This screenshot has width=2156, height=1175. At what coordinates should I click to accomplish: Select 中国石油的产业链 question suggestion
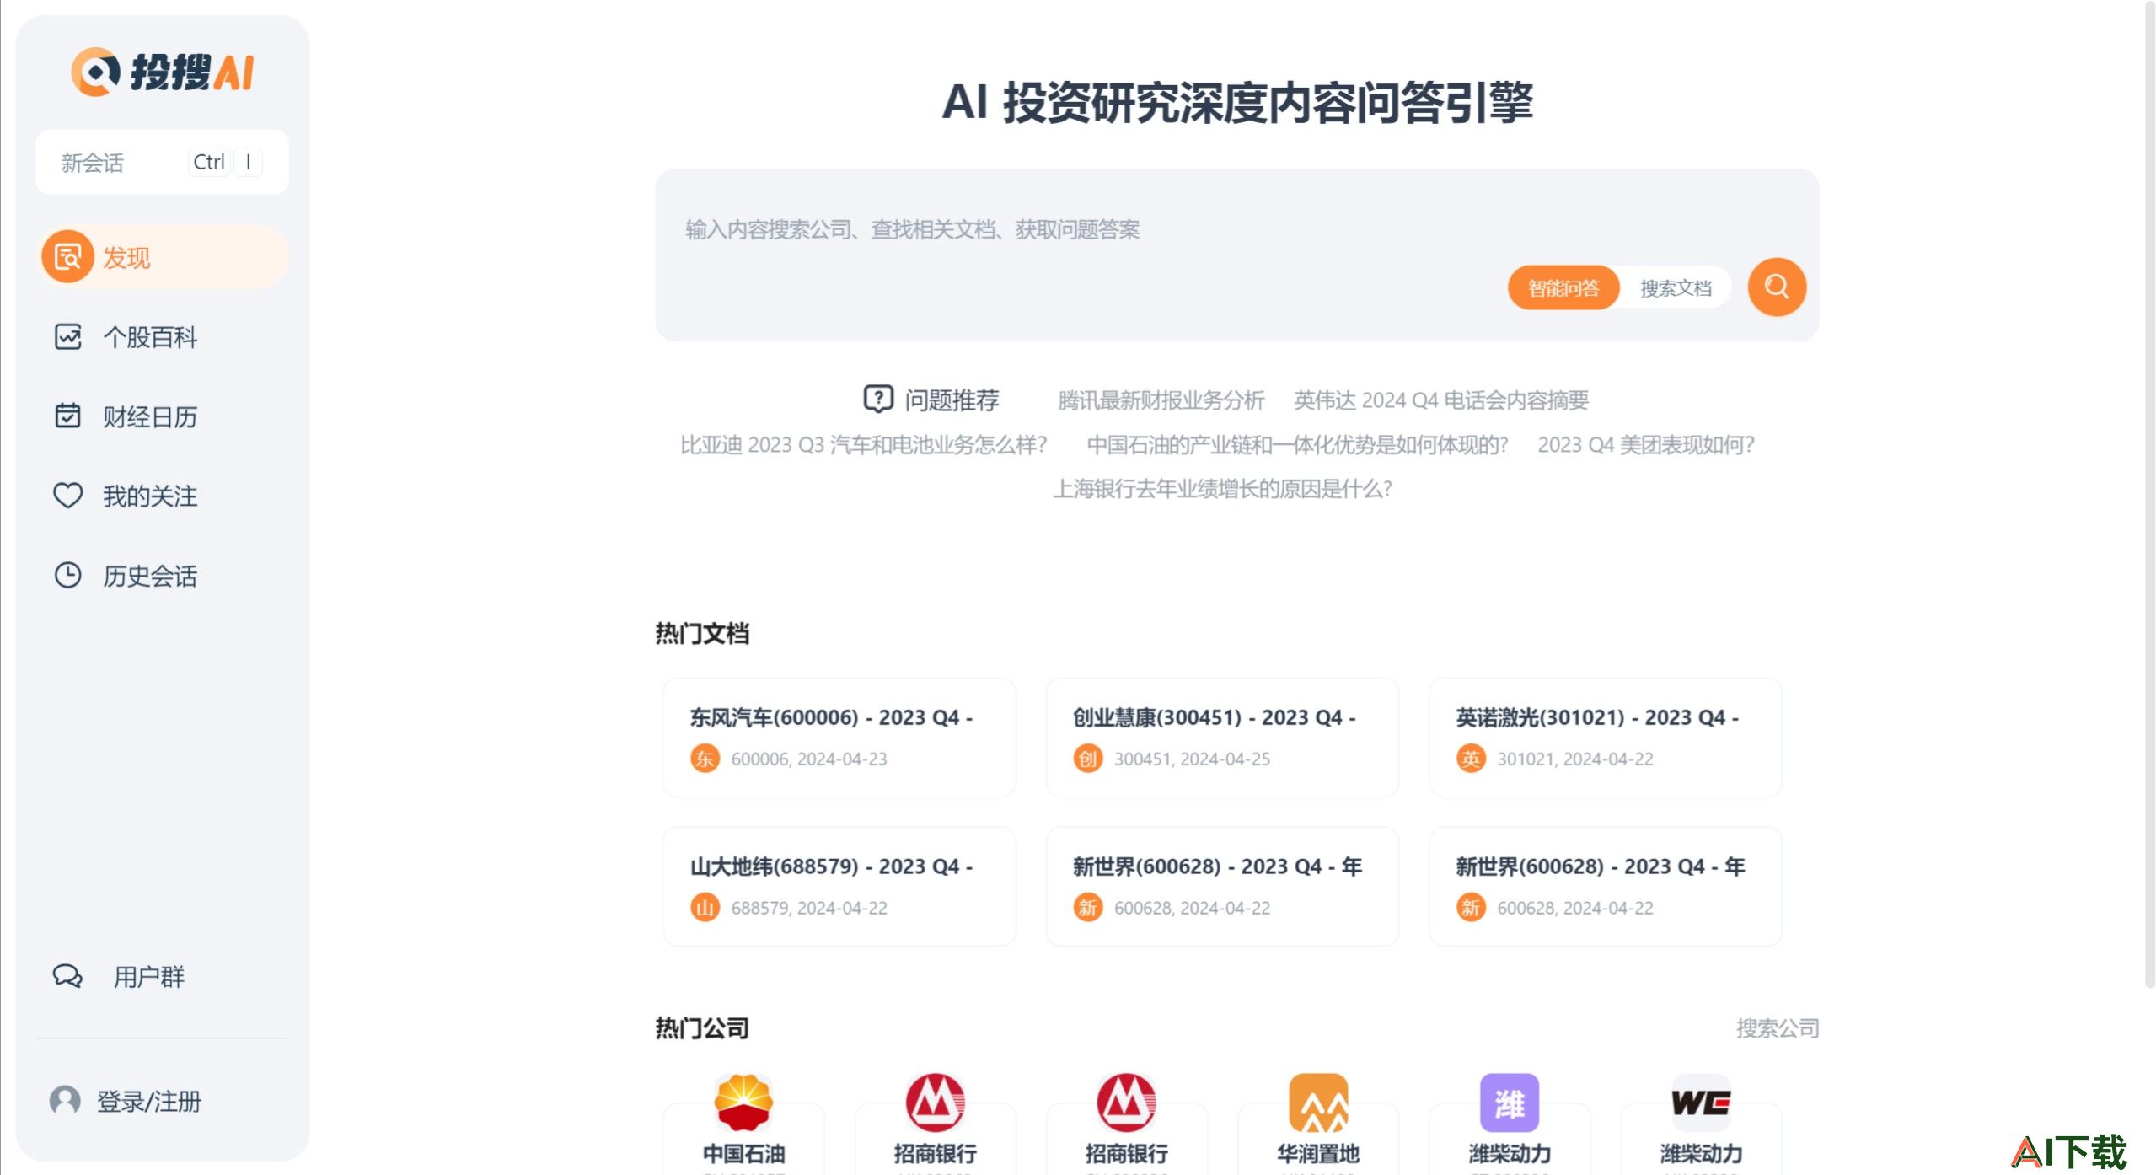[x=1296, y=444]
